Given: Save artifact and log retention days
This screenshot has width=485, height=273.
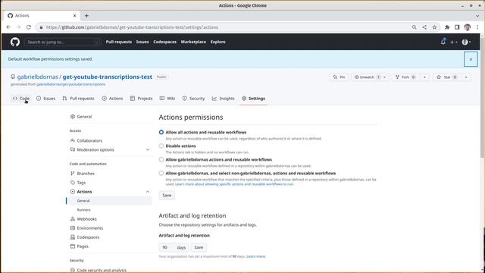Looking at the screenshot, I should point(199,247).
